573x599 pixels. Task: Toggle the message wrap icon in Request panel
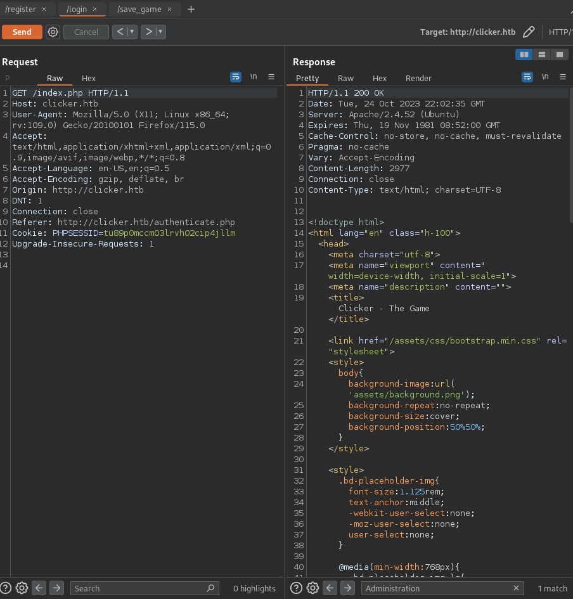(x=236, y=77)
